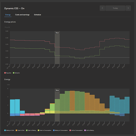136x136 pixels.
Task: Toggle Sell price series in legend
Action: click(16, 73)
